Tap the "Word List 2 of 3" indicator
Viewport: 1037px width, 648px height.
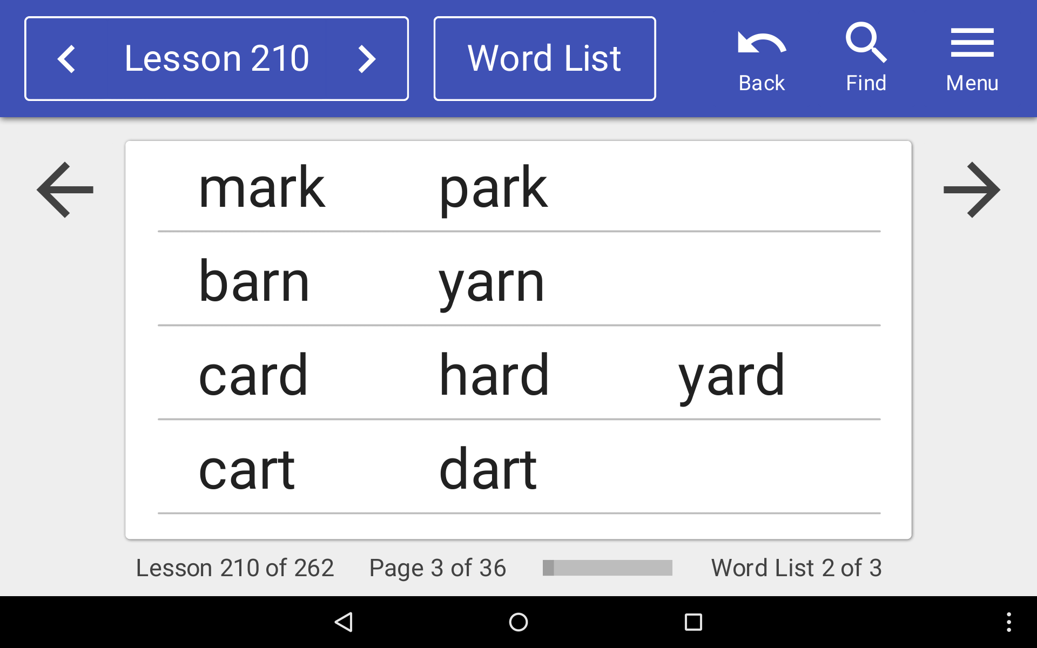tap(797, 568)
